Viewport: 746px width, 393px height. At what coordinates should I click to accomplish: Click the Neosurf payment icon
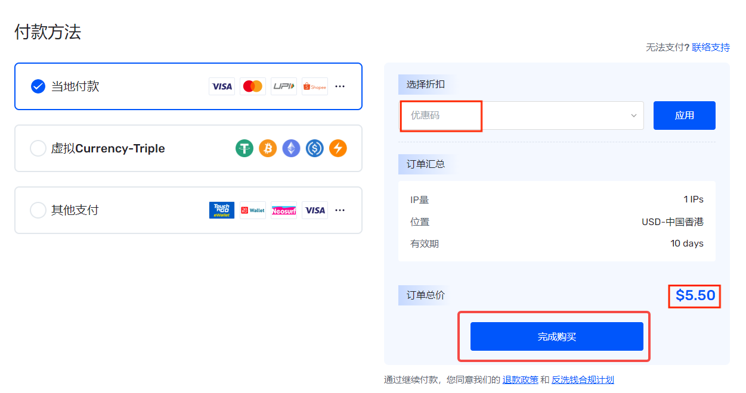coord(284,210)
